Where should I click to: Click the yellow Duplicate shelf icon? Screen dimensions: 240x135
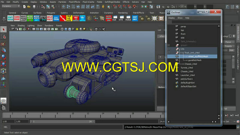(69, 18)
